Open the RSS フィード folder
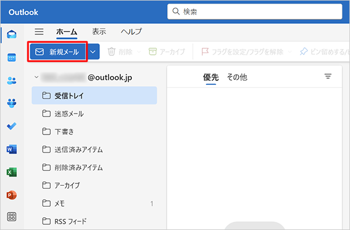 (x=94, y=221)
